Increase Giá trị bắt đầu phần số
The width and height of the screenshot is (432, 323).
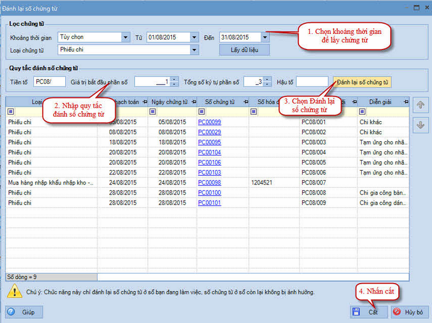click(174, 80)
